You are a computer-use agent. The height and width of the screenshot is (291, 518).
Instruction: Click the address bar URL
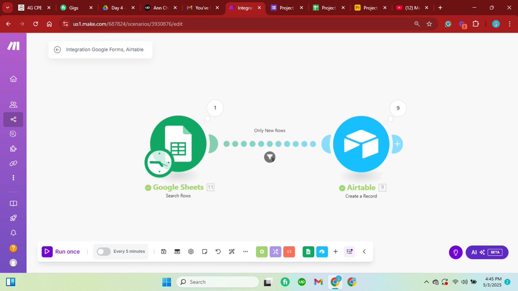128,24
